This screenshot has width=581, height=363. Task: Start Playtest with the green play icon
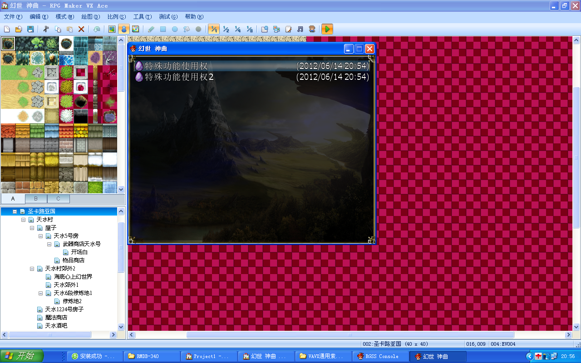tap(327, 29)
